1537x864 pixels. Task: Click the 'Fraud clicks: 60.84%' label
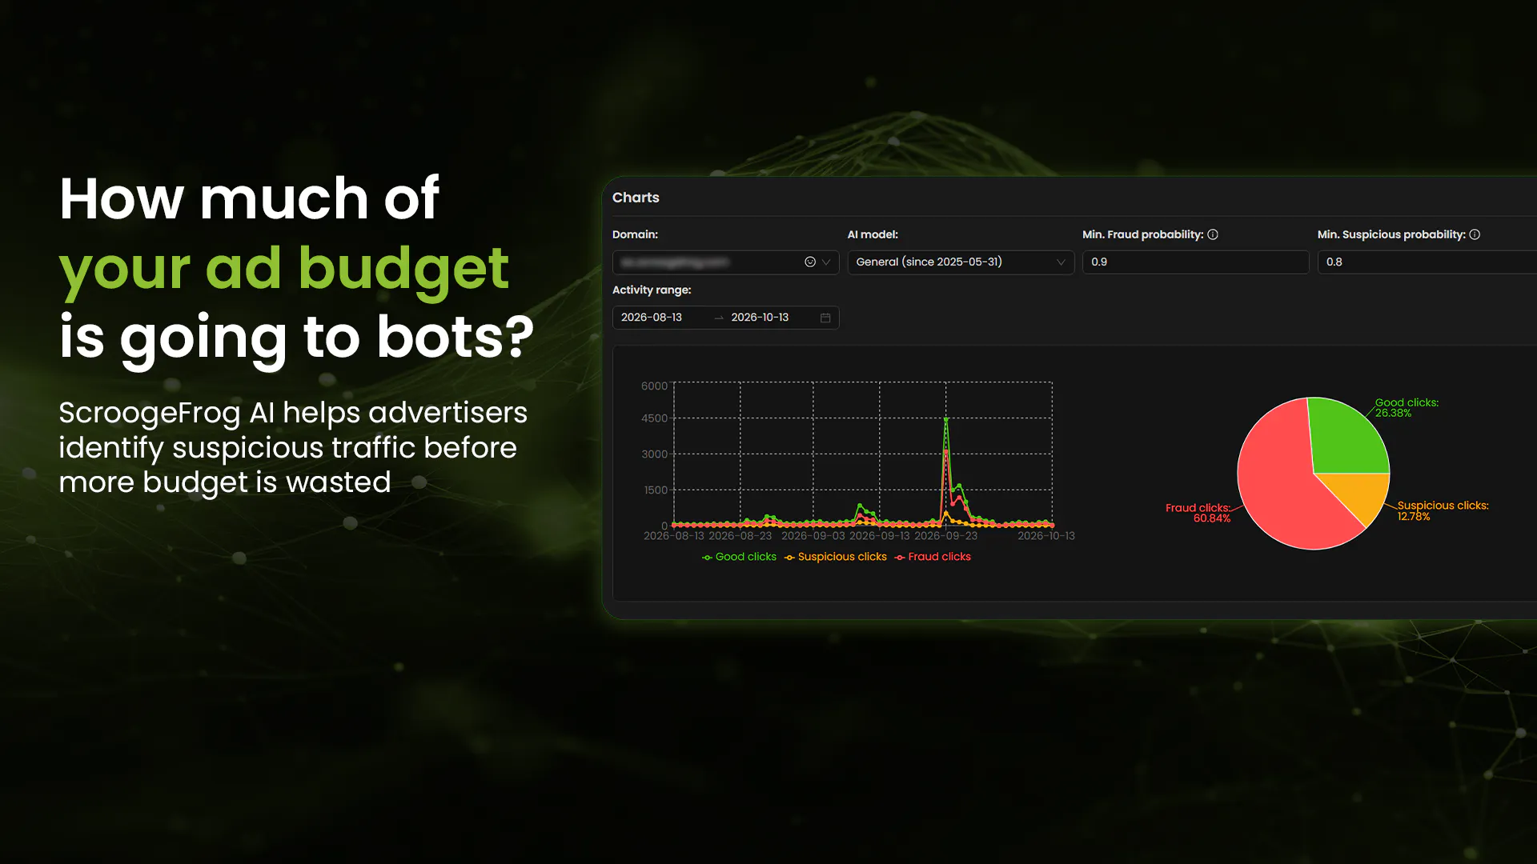coord(1198,513)
